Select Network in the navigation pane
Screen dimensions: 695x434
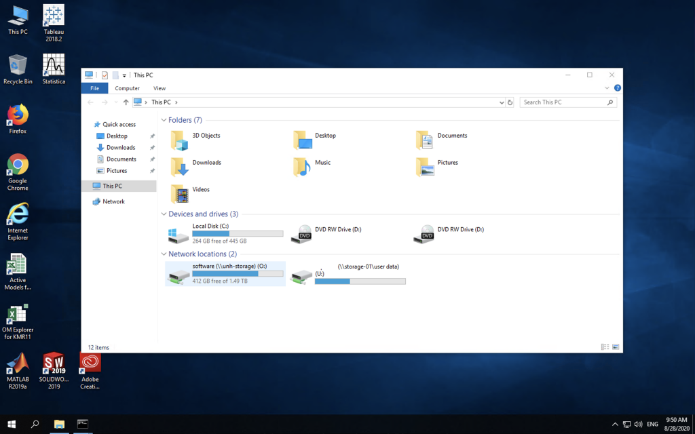point(113,201)
